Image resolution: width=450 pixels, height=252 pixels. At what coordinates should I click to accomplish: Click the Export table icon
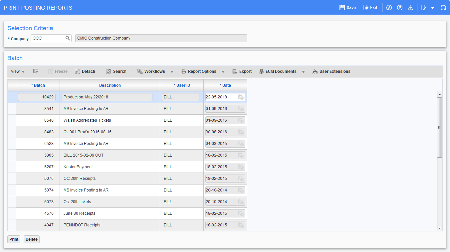(235, 71)
